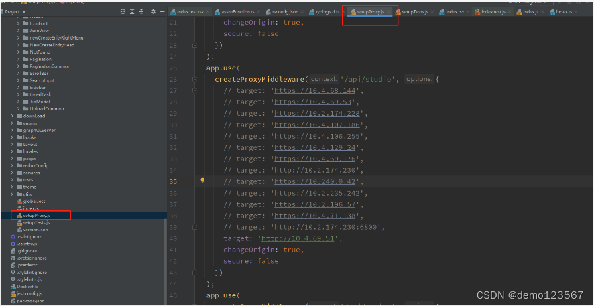594x306 pixels.
Task: Open the http://10.4.69.51 target link
Action: [x=298, y=238]
